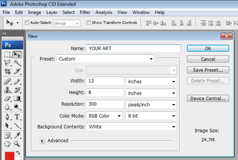238x160 pixels.
Task: Click distribute top edges icon
Action: [203, 23]
